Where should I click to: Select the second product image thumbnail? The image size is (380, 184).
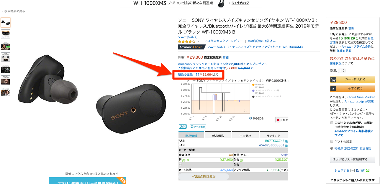click(x=6, y=34)
